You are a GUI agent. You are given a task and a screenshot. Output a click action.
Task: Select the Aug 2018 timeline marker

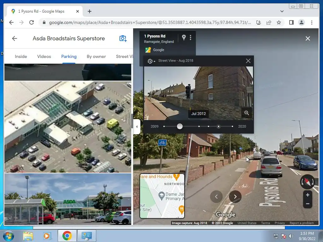219,126
